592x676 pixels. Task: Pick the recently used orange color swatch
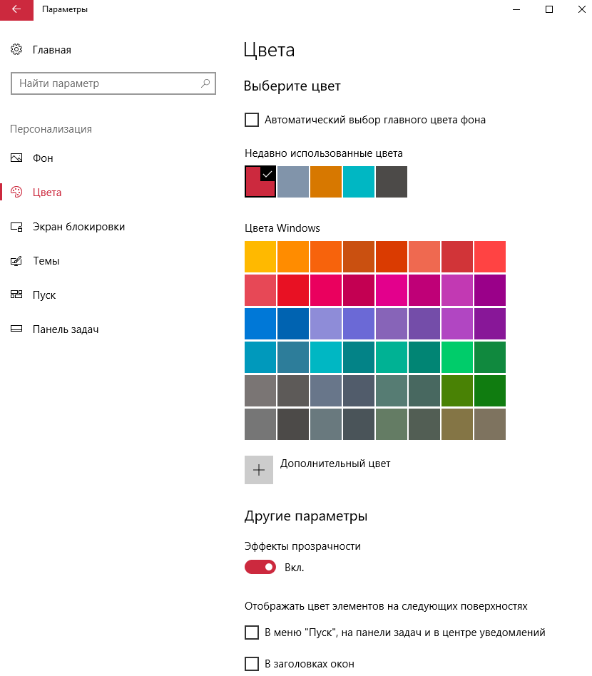click(x=325, y=182)
